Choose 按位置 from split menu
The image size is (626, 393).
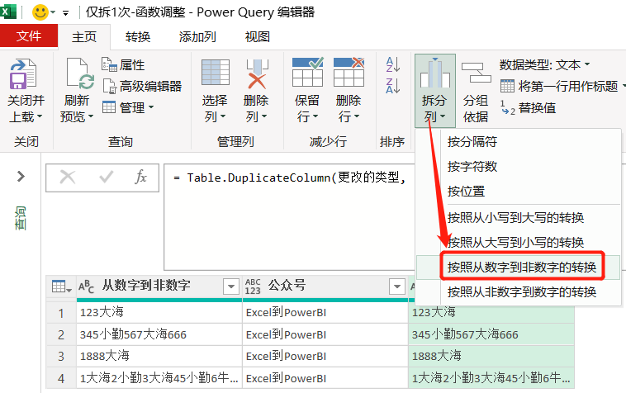click(x=466, y=192)
